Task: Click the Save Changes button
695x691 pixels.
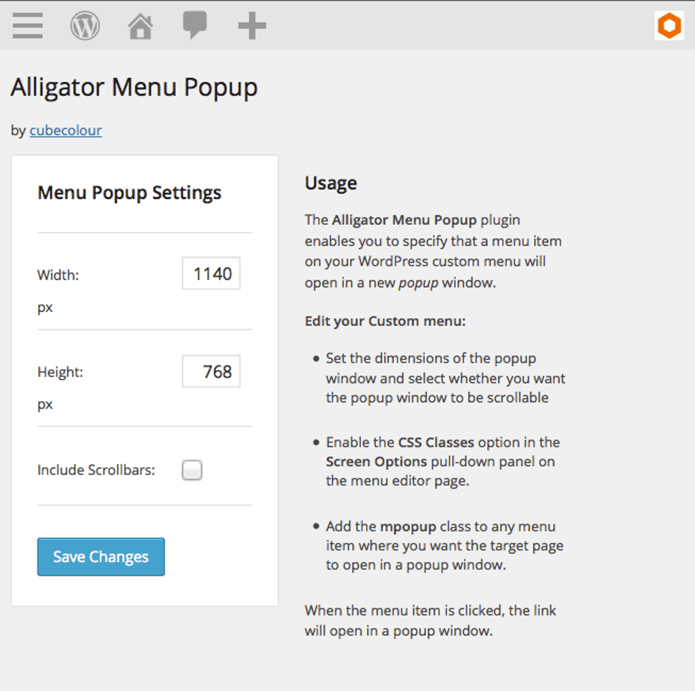Action: tap(100, 557)
